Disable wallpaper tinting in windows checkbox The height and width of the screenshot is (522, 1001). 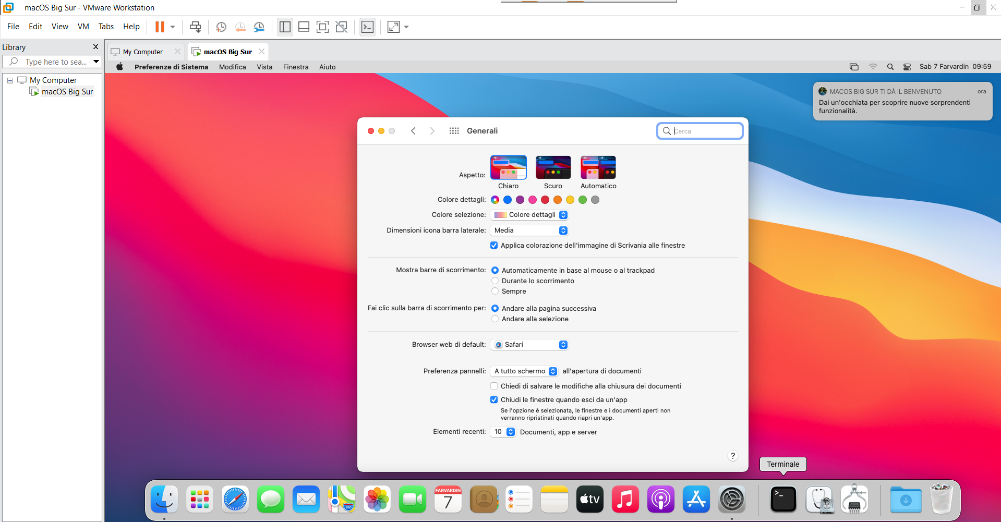[494, 246]
